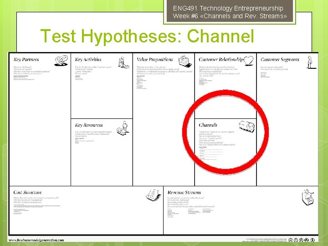The height and width of the screenshot is (246, 328).
Task: Click the Key Resources worker icon
Action: click(x=123, y=128)
